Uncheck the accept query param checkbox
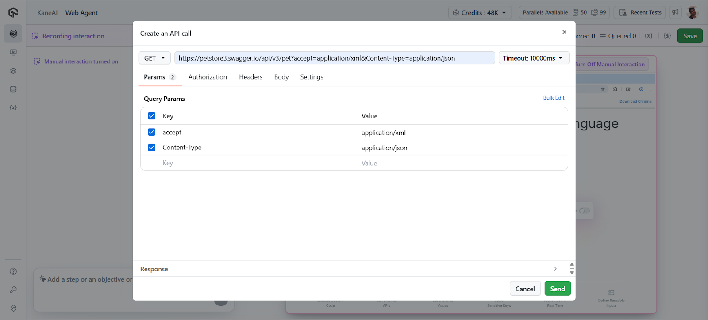 point(152,132)
